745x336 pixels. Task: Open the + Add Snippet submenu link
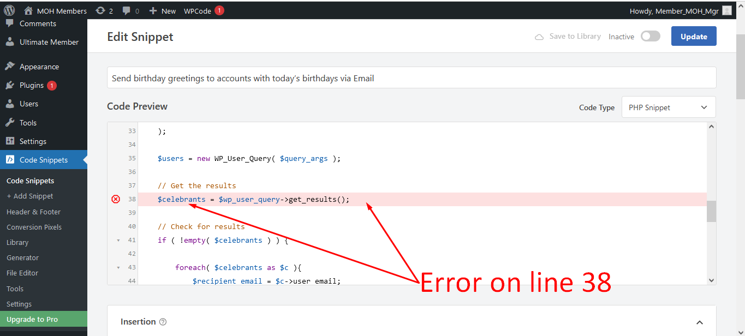pos(30,196)
